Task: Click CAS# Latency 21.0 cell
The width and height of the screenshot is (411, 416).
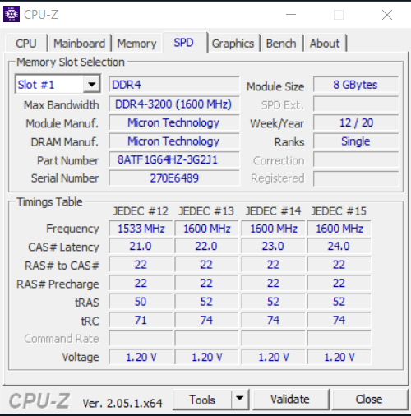Action: pos(141,246)
